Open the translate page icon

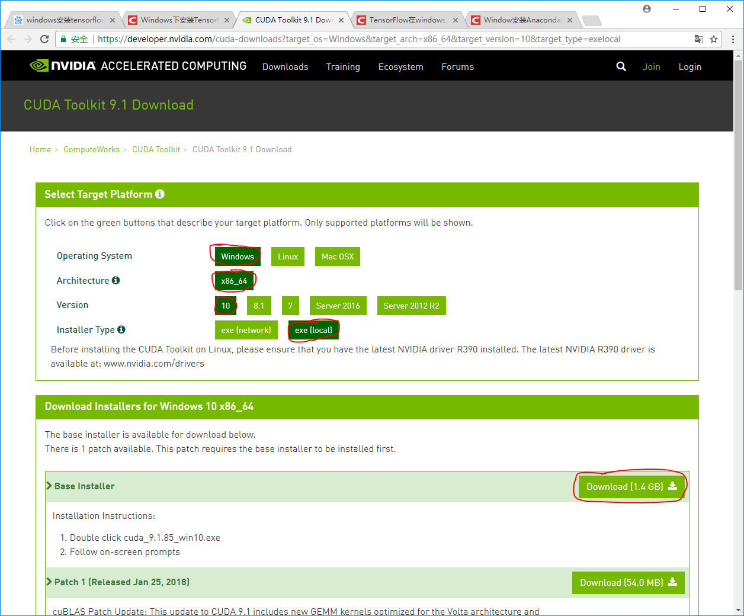699,39
